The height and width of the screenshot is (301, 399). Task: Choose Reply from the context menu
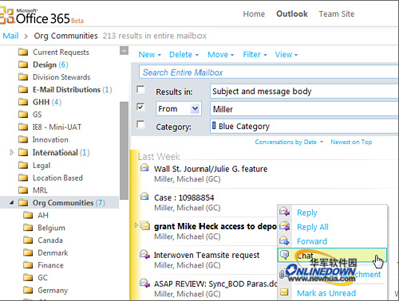307,213
